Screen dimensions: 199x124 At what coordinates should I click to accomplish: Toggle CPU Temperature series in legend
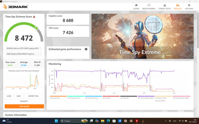coord(74,98)
